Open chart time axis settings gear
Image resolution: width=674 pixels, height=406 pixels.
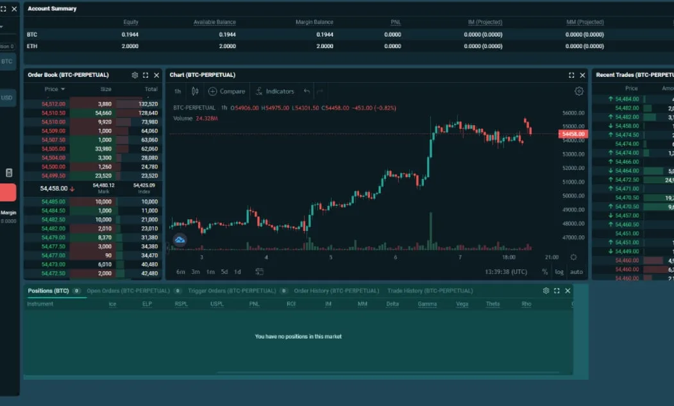573,257
